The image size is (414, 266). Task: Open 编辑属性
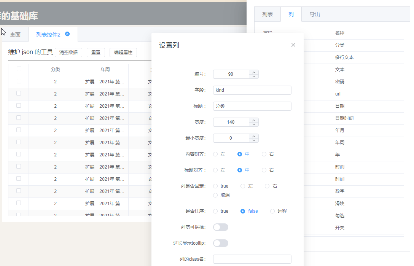(x=123, y=53)
